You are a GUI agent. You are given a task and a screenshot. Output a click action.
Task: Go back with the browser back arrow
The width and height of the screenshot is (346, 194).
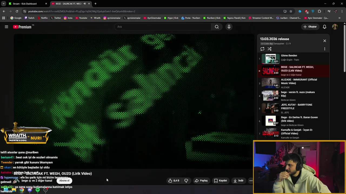click(x=4, y=11)
